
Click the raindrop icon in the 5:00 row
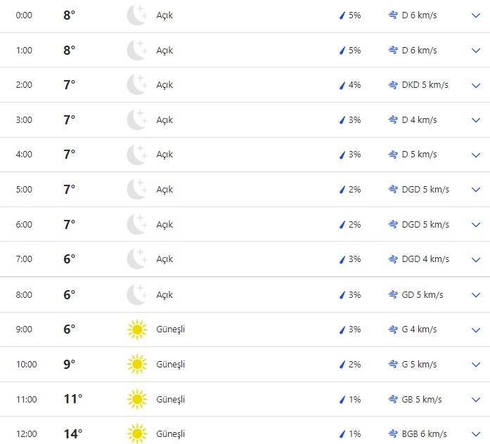click(342, 190)
